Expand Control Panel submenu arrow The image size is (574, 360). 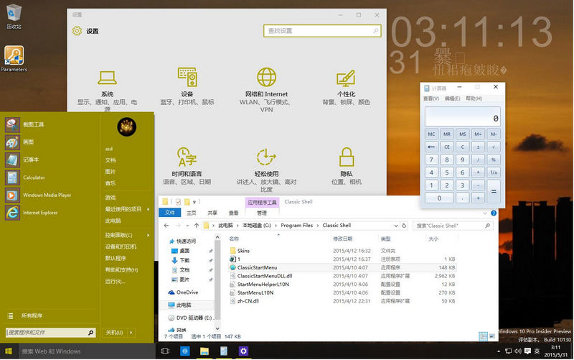pyautogui.click(x=149, y=235)
